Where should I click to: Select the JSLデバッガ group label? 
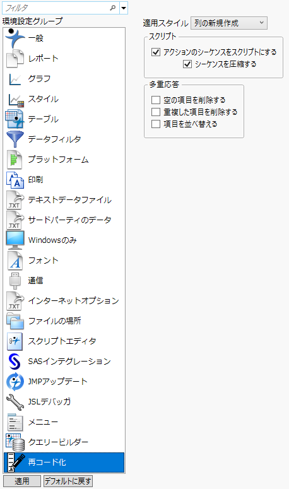[x=50, y=402]
